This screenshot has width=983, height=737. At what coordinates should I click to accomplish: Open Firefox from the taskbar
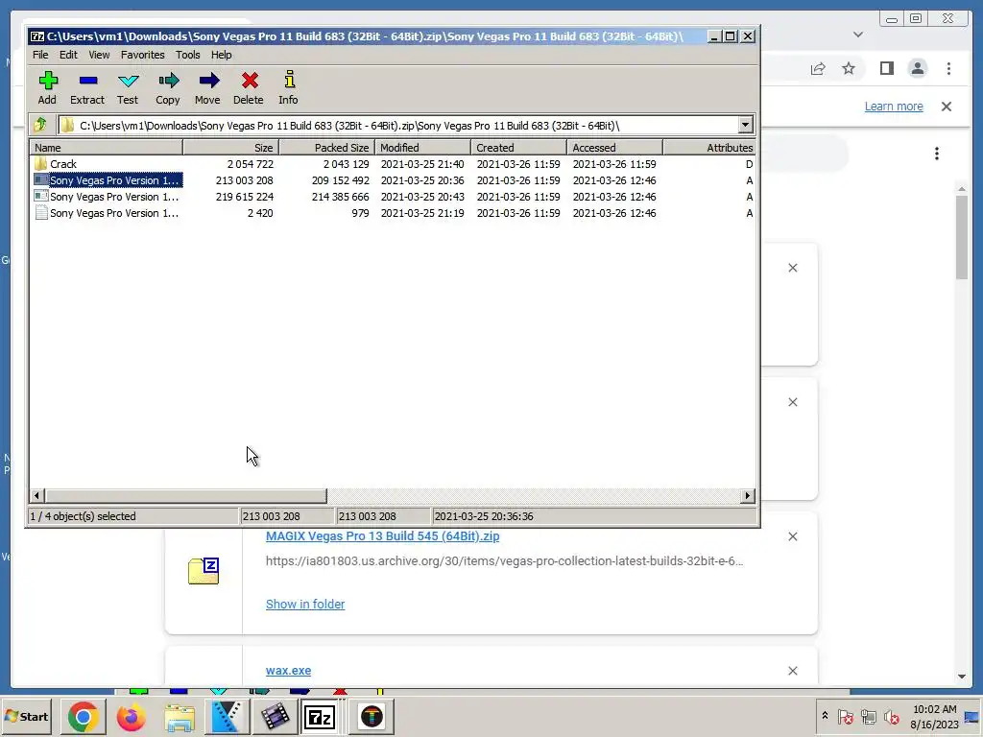[131, 717]
